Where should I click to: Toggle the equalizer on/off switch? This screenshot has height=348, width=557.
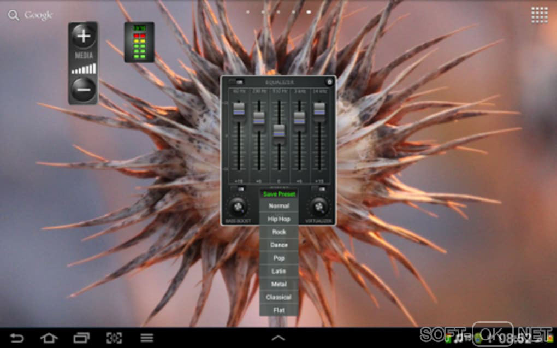pos(236,82)
